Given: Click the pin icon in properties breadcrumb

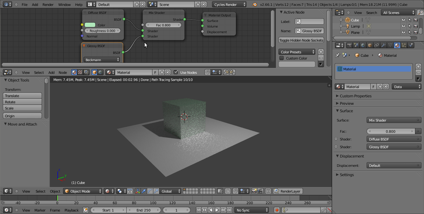Looking at the screenshot, I should tap(338, 56).
